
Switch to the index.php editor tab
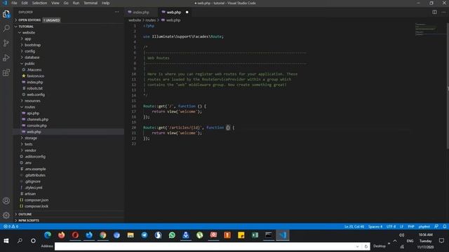141,13
